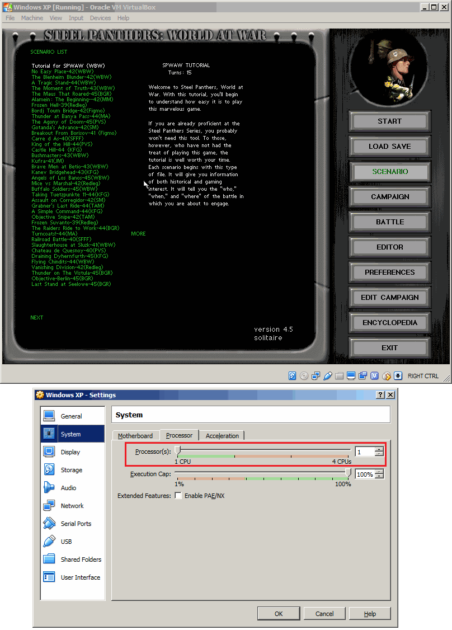The height and width of the screenshot is (630, 452).
Task: Open the Display settings category
Action: click(73, 452)
